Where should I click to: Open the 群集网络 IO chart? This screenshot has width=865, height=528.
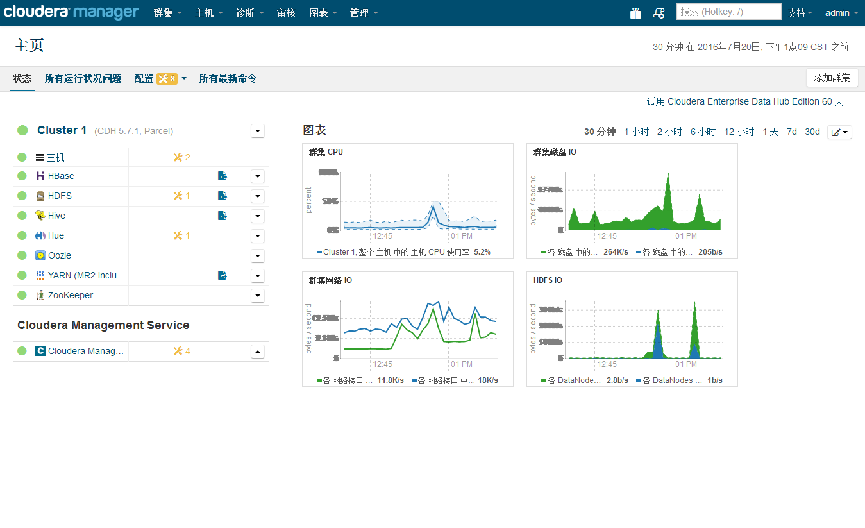coord(408,329)
